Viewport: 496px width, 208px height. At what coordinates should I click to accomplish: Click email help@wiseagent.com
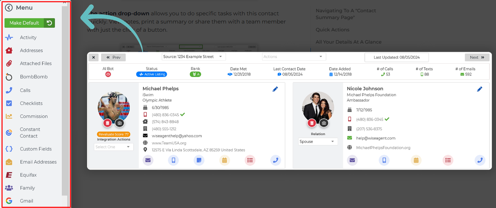tap(376, 138)
